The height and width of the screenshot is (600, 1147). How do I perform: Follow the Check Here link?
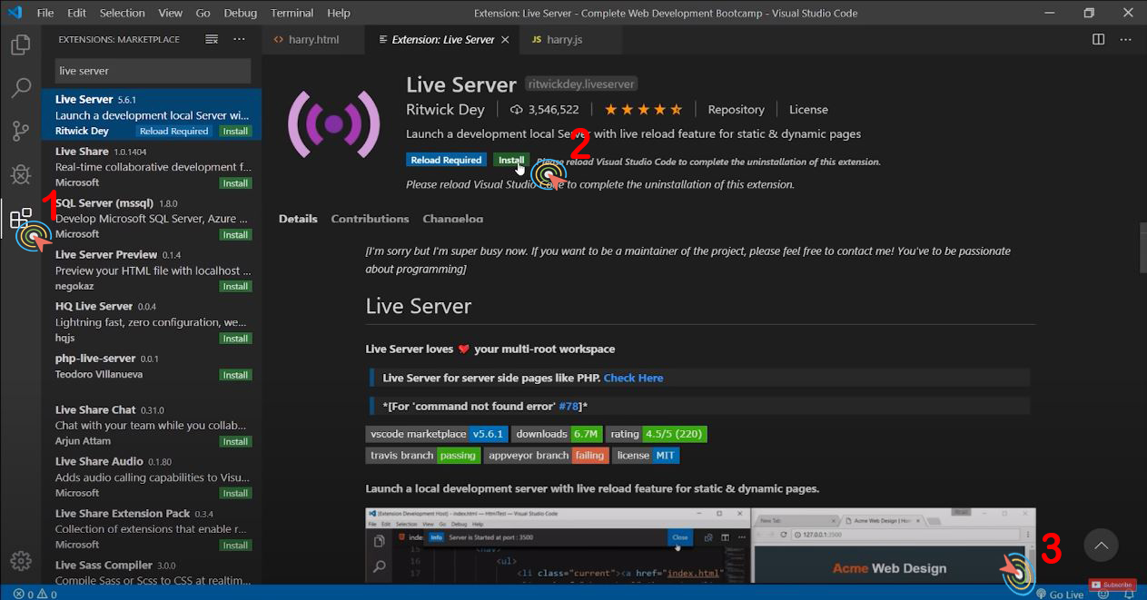[x=633, y=379]
